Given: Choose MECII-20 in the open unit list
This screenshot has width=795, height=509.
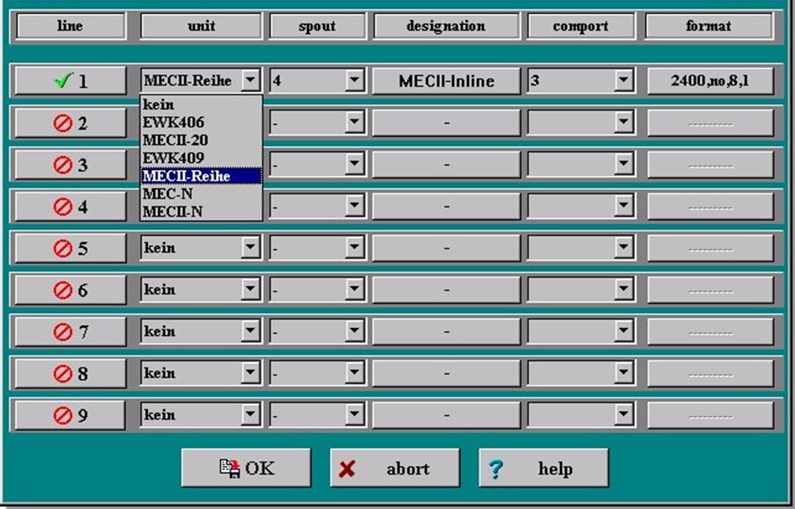Looking at the screenshot, I should click(201, 140).
